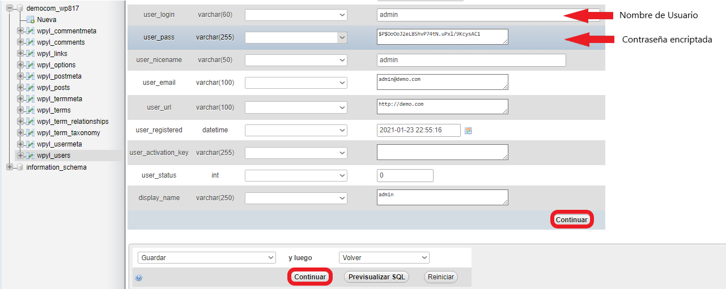Click the user_email text area
726x289 pixels.
[x=443, y=82]
